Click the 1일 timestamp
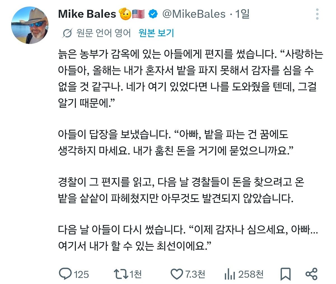This screenshot has width=336, height=284. (242, 14)
